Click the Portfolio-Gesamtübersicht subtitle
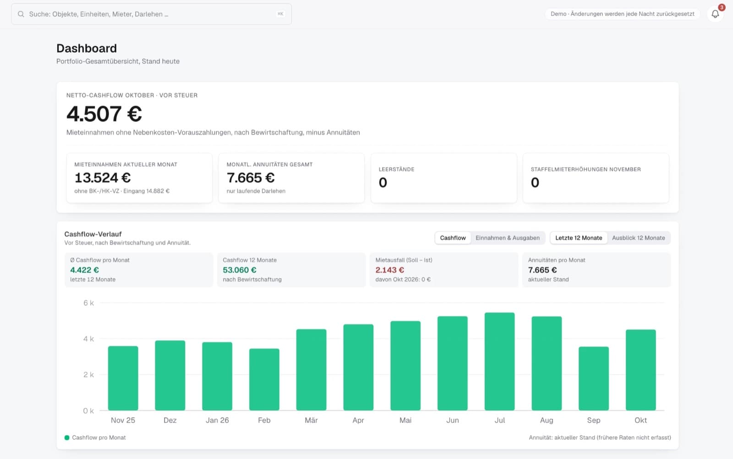Screen dimensions: 733x459 (x=118, y=61)
